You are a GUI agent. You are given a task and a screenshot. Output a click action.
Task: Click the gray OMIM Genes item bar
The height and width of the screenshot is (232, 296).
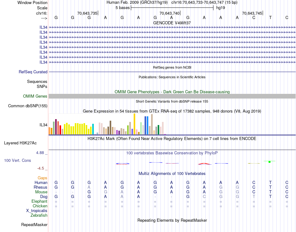[x=172, y=96]
